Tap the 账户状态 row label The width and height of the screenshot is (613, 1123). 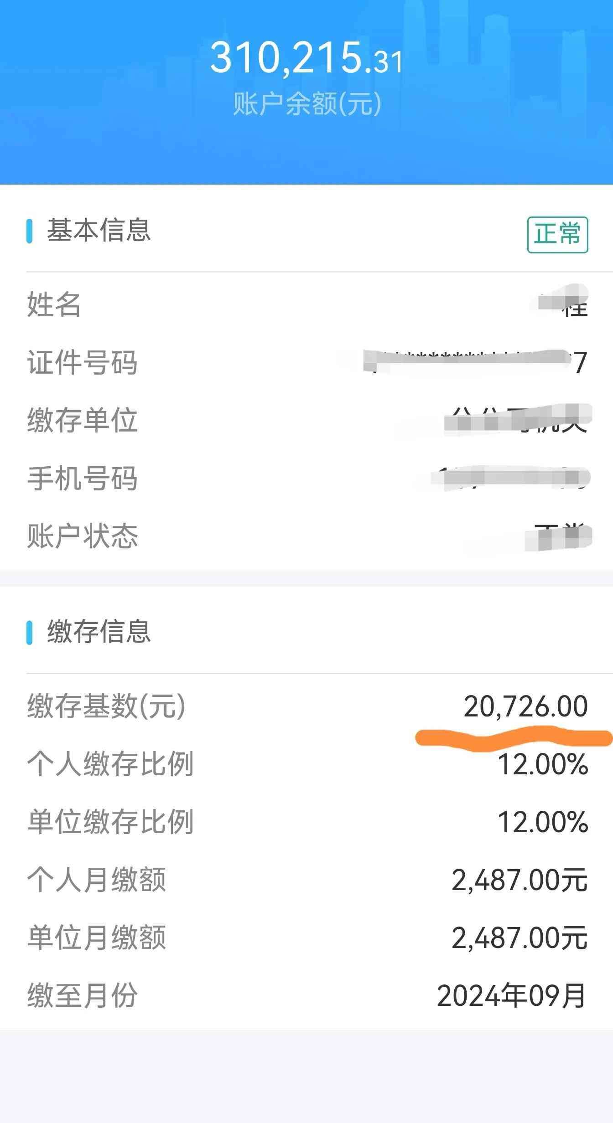(82, 536)
